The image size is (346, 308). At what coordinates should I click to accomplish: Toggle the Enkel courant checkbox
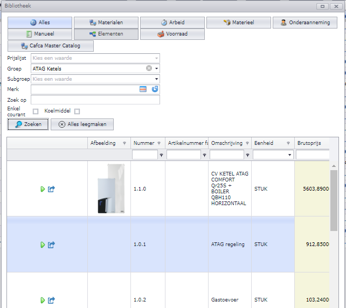pyautogui.click(x=36, y=111)
